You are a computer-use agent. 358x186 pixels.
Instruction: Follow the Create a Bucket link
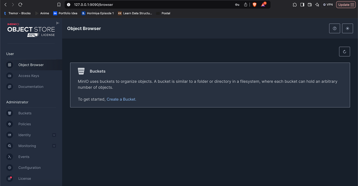(121, 99)
